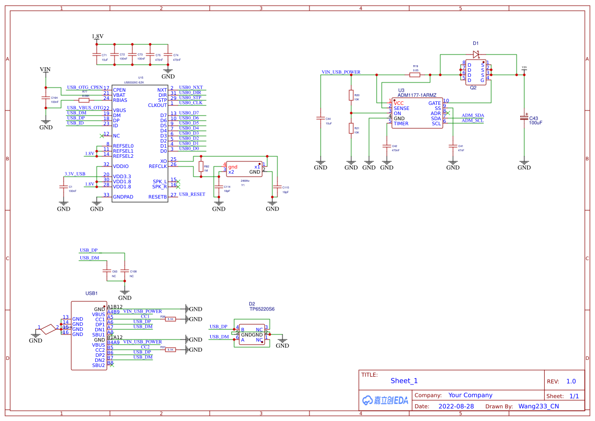Select the U3 ADM1177-1ARMZ chip body
The image size is (595, 421).
(417, 113)
